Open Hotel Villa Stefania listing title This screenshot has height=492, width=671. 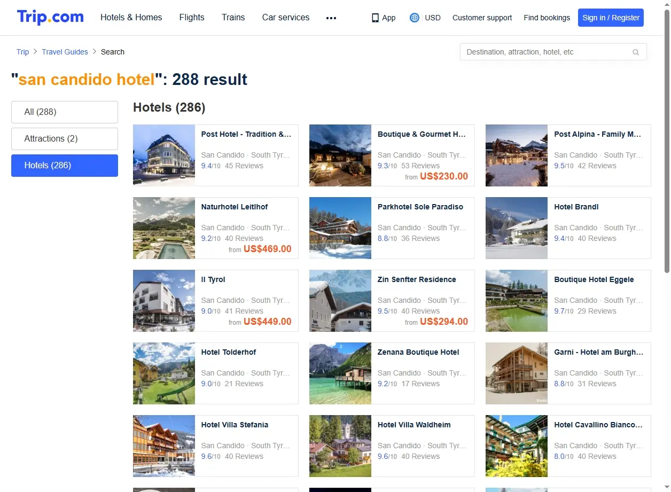point(235,425)
